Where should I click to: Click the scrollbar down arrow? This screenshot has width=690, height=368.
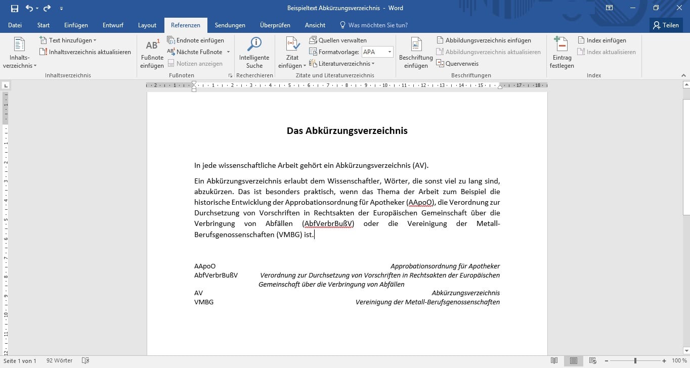pyautogui.click(x=686, y=351)
